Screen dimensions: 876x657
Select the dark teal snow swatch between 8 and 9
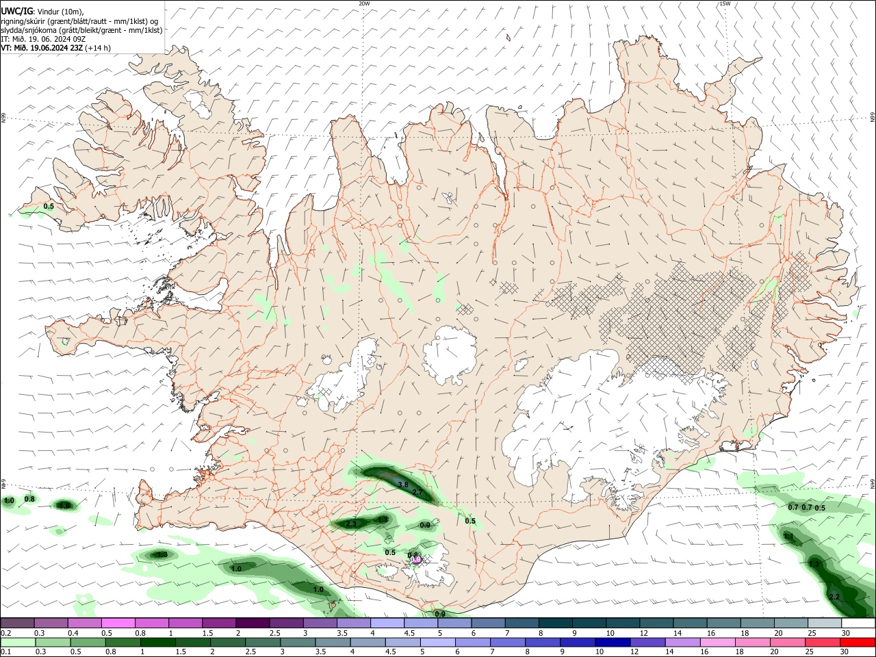pyautogui.click(x=555, y=623)
